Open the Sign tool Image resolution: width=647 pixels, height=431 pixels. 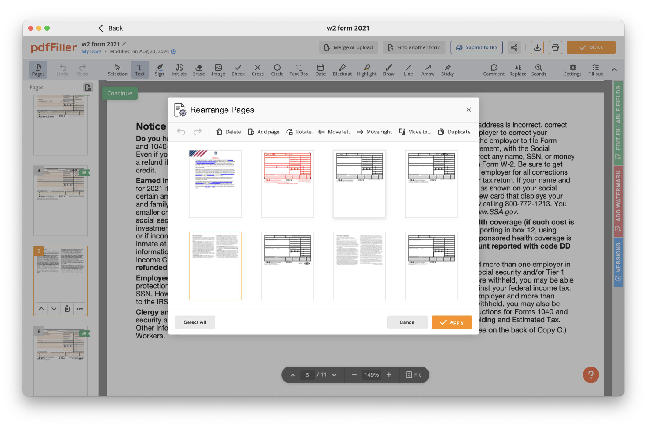[160, 69]
